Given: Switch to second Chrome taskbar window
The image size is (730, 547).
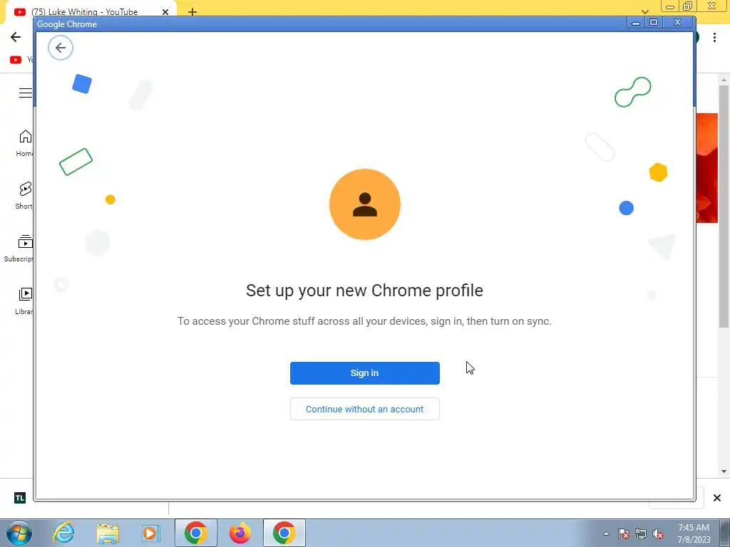Looking at the screenshot, I should [x=284, y=533].
